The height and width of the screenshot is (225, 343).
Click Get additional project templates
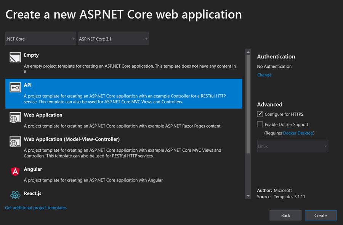click(35, 208)
